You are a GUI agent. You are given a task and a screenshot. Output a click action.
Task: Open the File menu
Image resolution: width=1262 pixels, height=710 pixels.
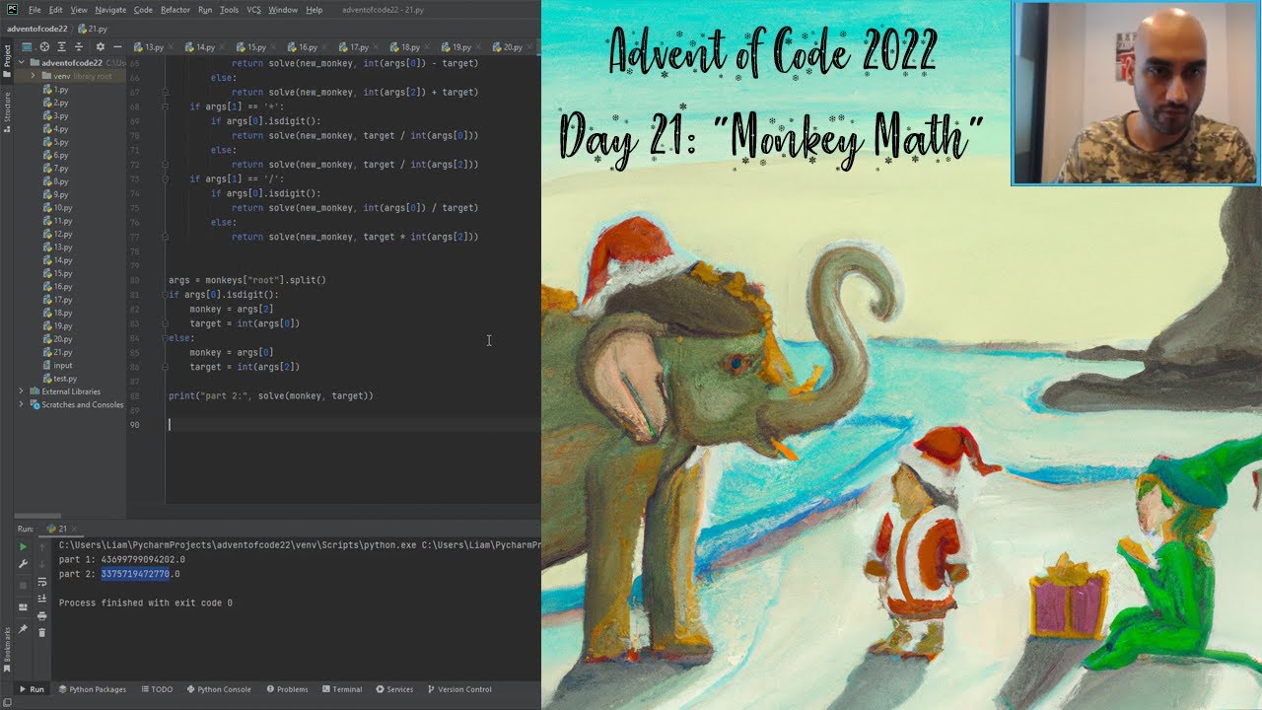tap(35, 10)
